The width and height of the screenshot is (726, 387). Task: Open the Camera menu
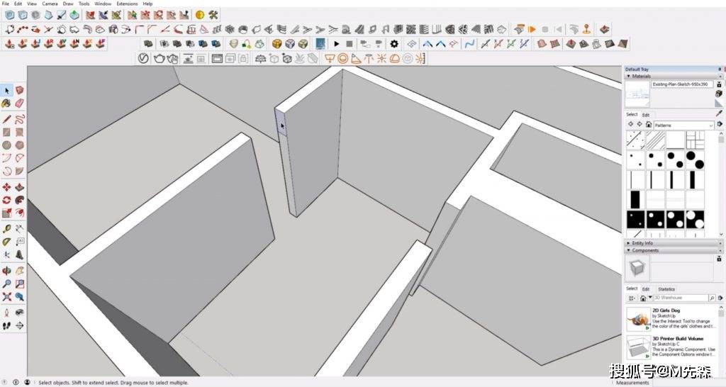click(x=50, y=4)
